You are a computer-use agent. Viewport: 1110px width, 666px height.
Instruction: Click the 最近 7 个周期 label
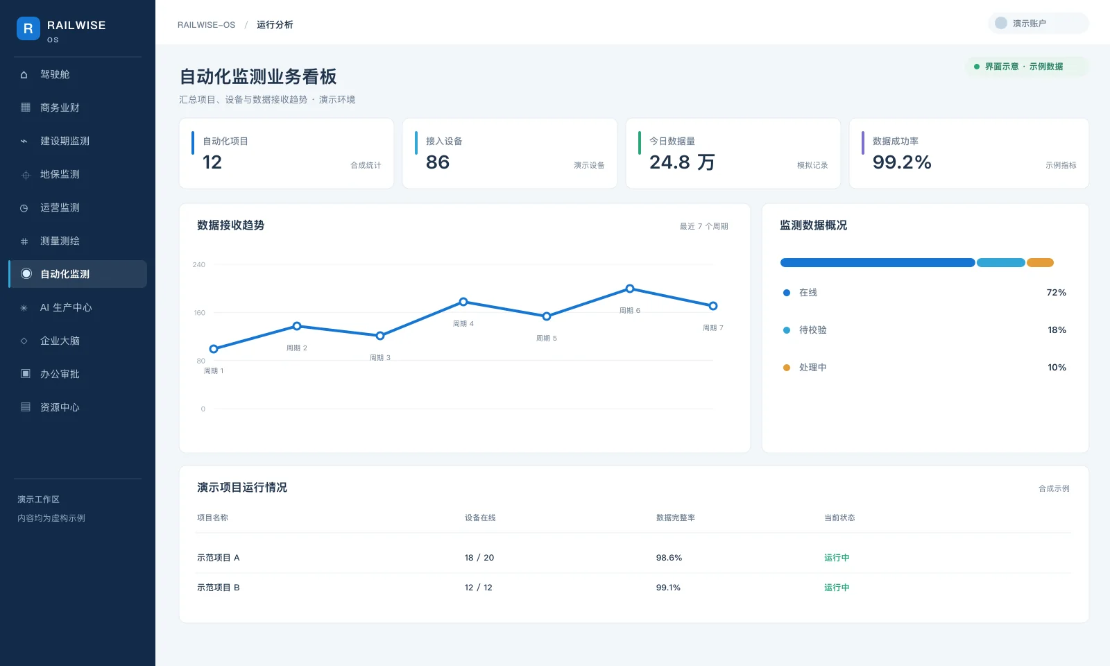704,226
